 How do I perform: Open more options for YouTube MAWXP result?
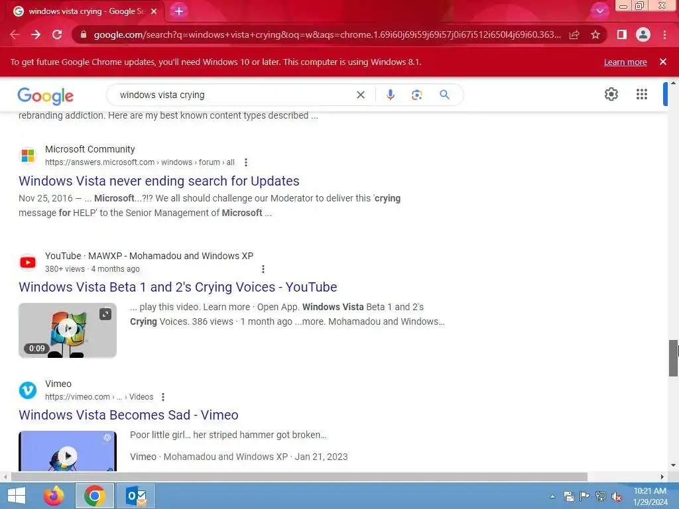(x=263, y=269)
